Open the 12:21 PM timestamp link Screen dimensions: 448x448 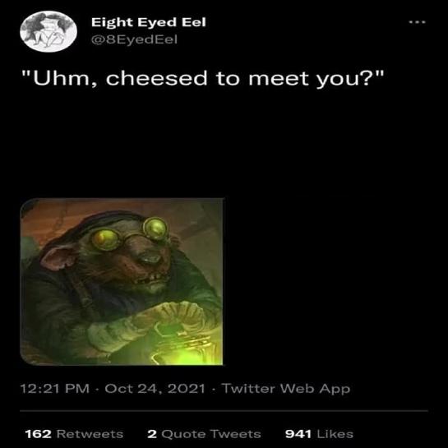click(x=55, y=389)
